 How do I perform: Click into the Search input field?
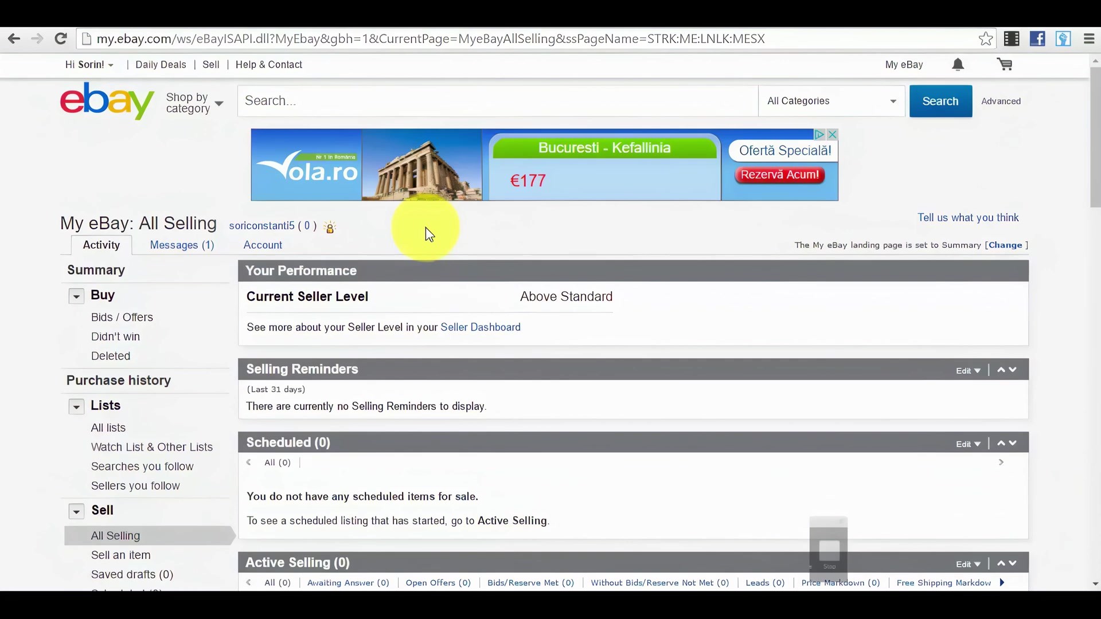pos(497,101)
